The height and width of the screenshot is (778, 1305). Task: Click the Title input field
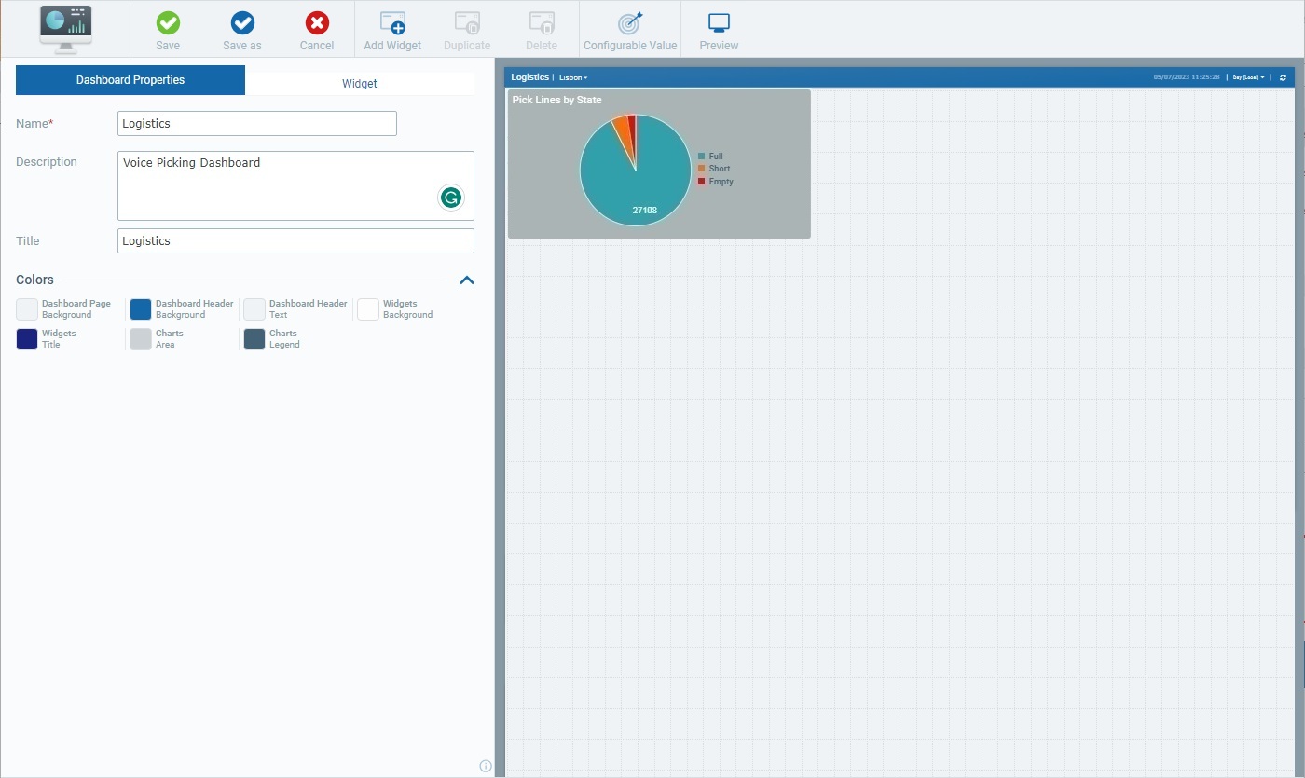(295, 240)
